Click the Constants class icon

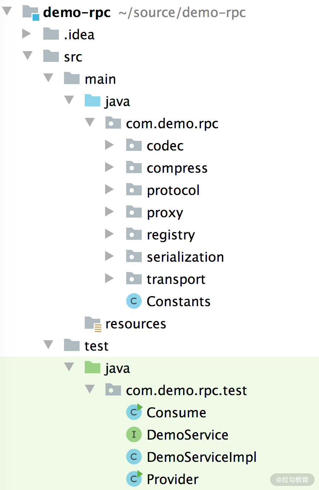coord(134,301)
